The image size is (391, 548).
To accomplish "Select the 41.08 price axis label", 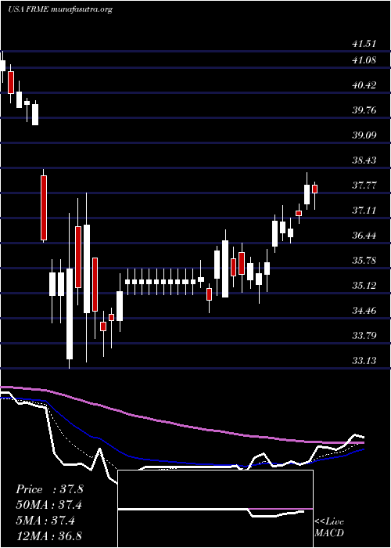I will click(x=364, y=60).
